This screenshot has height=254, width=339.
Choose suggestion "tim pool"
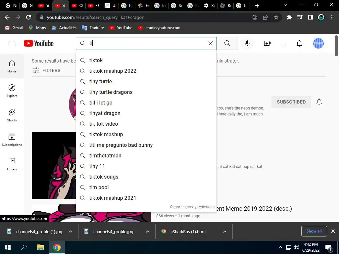pos(146,187)
